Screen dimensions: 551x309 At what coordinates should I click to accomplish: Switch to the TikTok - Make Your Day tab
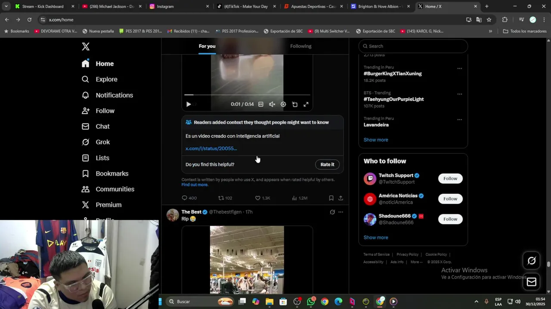click(x=246, y=6)
